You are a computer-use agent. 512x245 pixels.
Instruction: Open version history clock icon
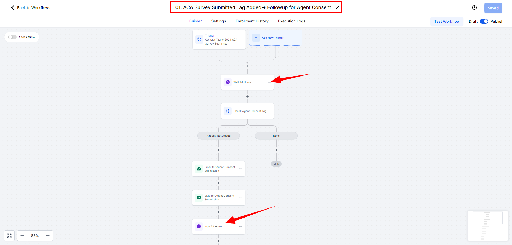(474, 8)
